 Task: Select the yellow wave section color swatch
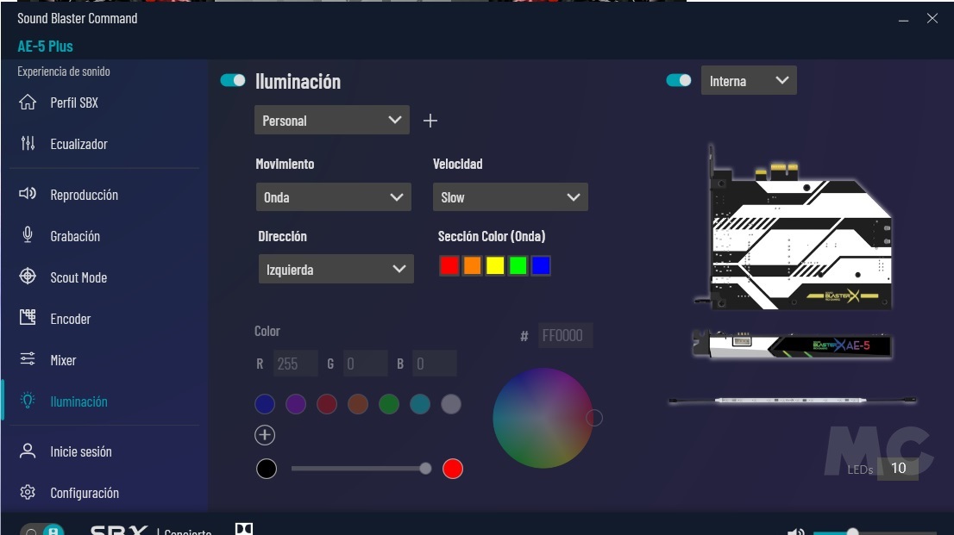[495, 266]
